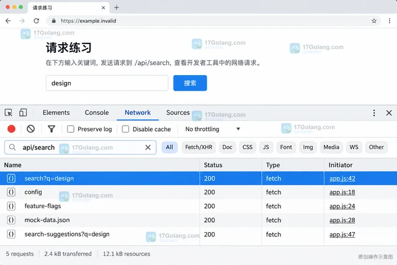Enable the Disable cache checkbox
Viewport: 397px width, 265px height.
(x=125, y=129)
